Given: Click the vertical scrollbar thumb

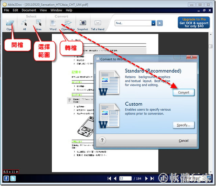Looking at the screenshot, I should [211, 46].
